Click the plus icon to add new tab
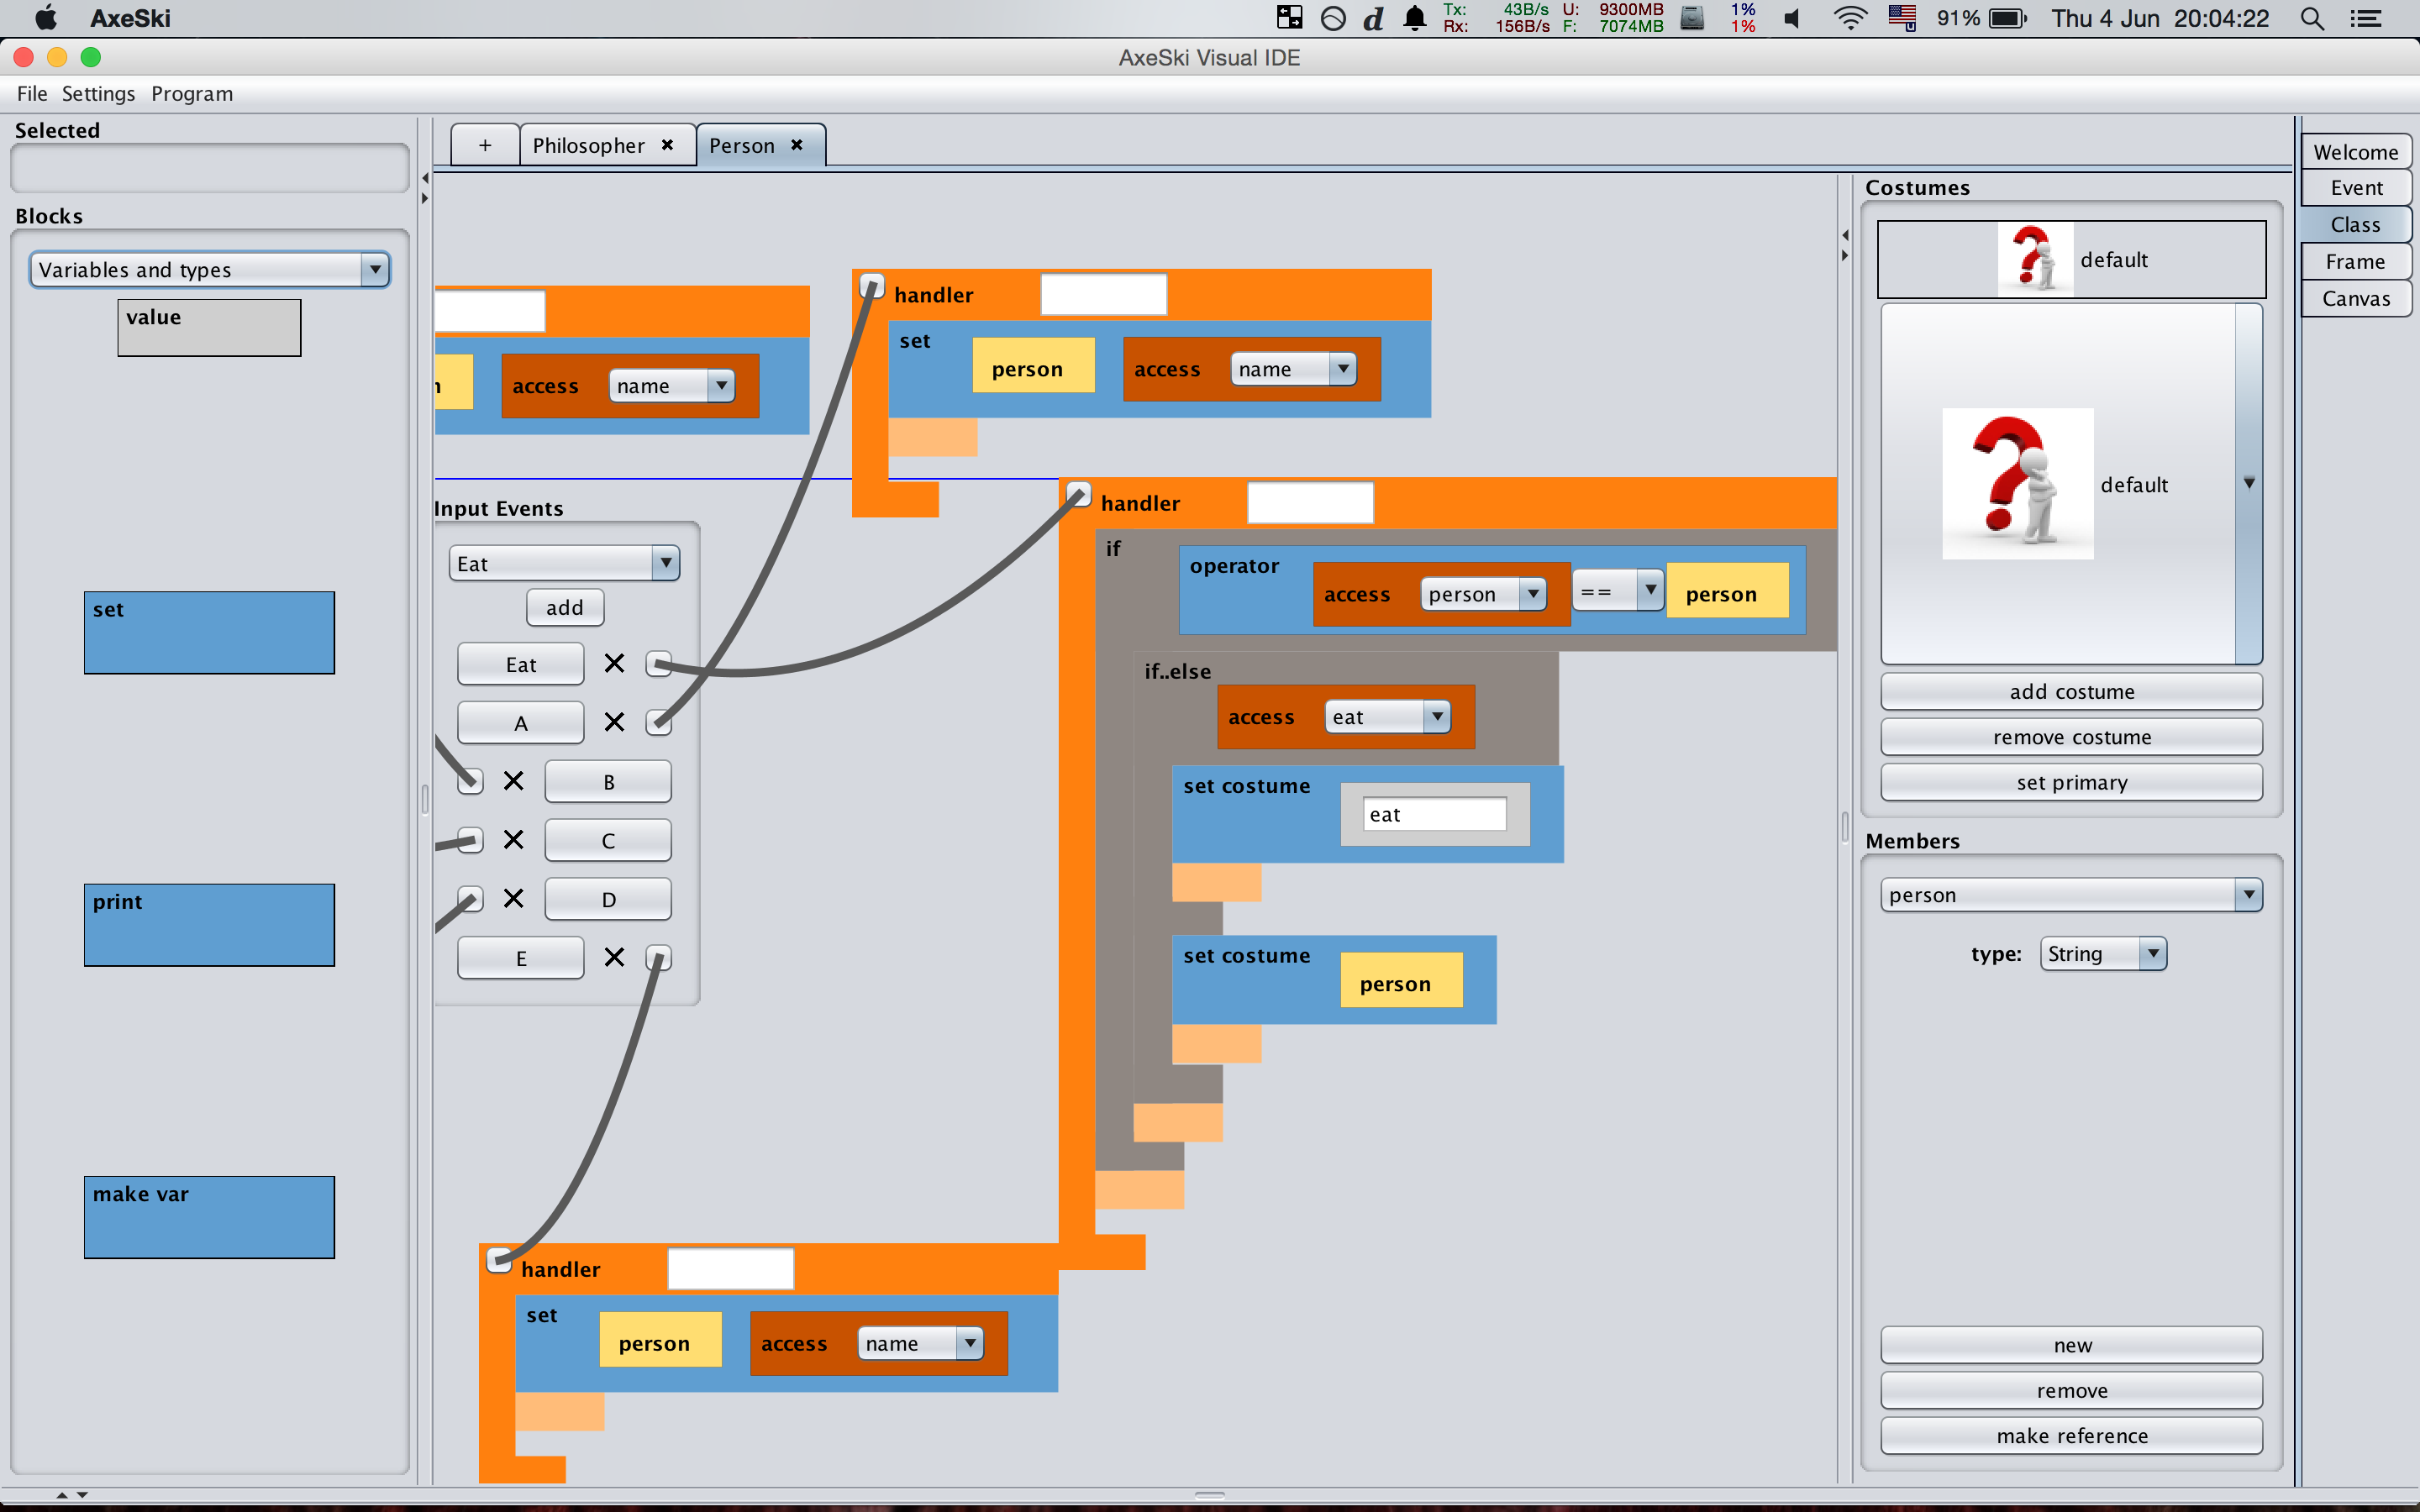 [485, 145]
